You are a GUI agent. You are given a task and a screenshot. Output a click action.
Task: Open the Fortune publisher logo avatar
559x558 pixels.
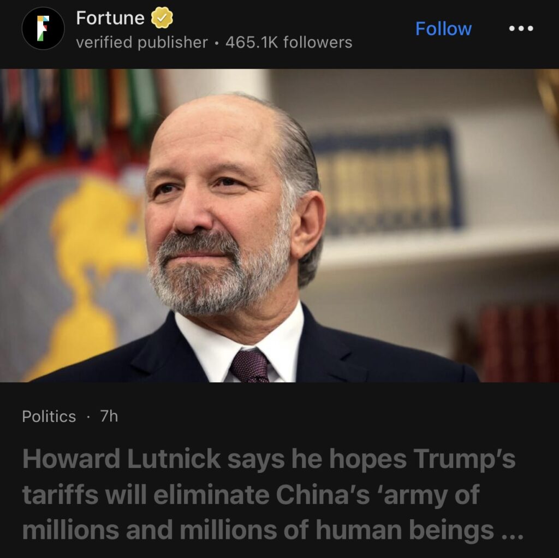click(x=43, y=28)
